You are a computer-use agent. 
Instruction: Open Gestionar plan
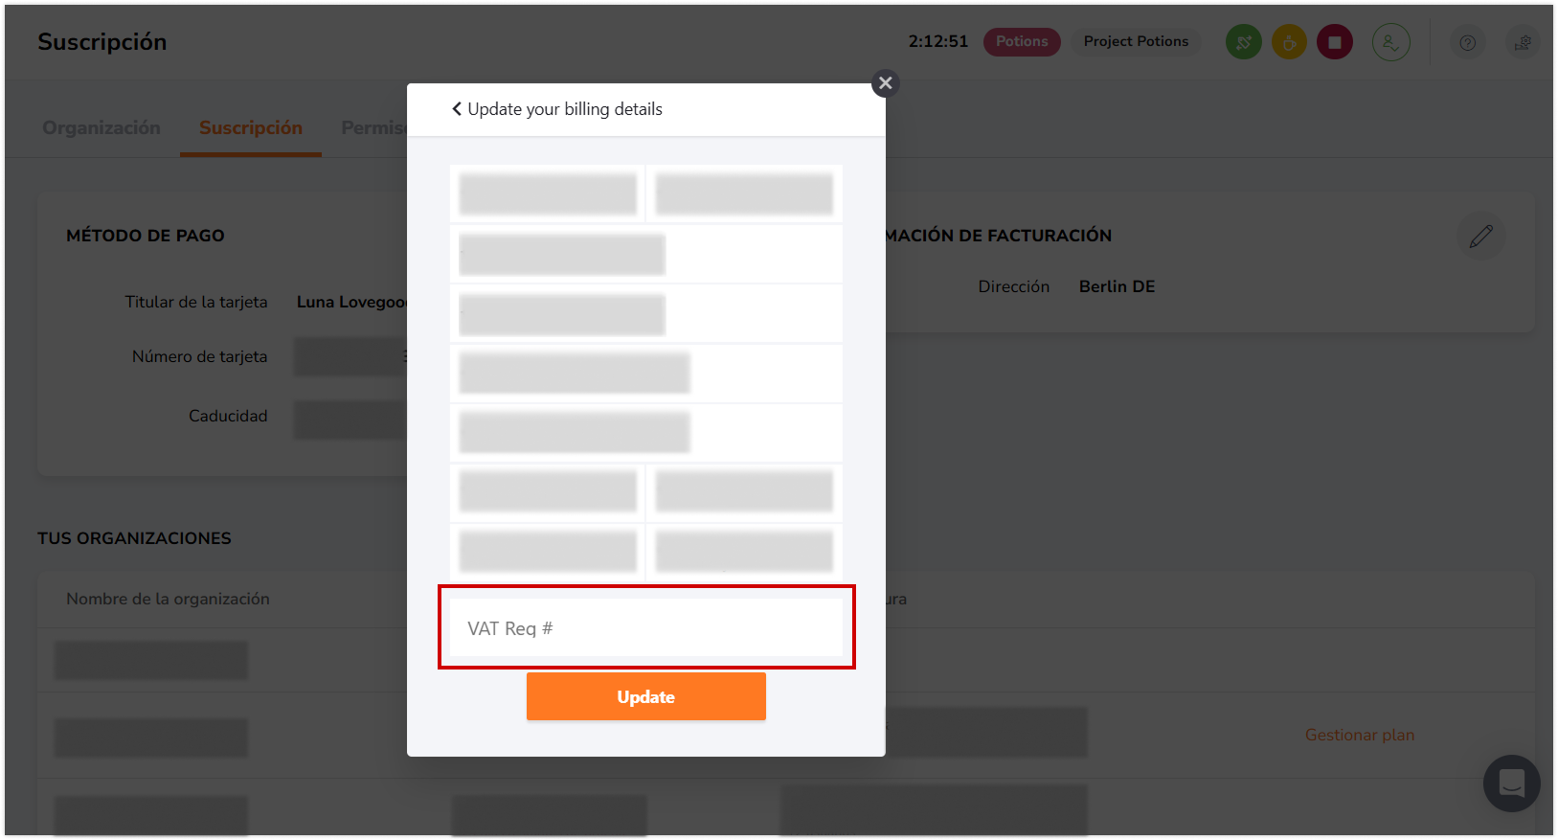pyautogui.click(x=1360, y=734)
